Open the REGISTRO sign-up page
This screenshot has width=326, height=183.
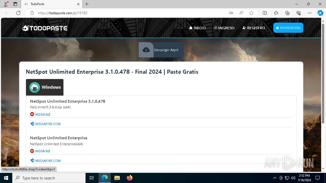coord(254,28)
